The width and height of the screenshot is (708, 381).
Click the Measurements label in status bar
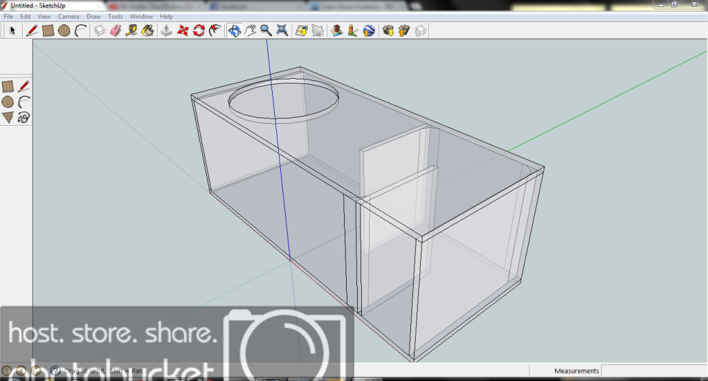(577, 371)
